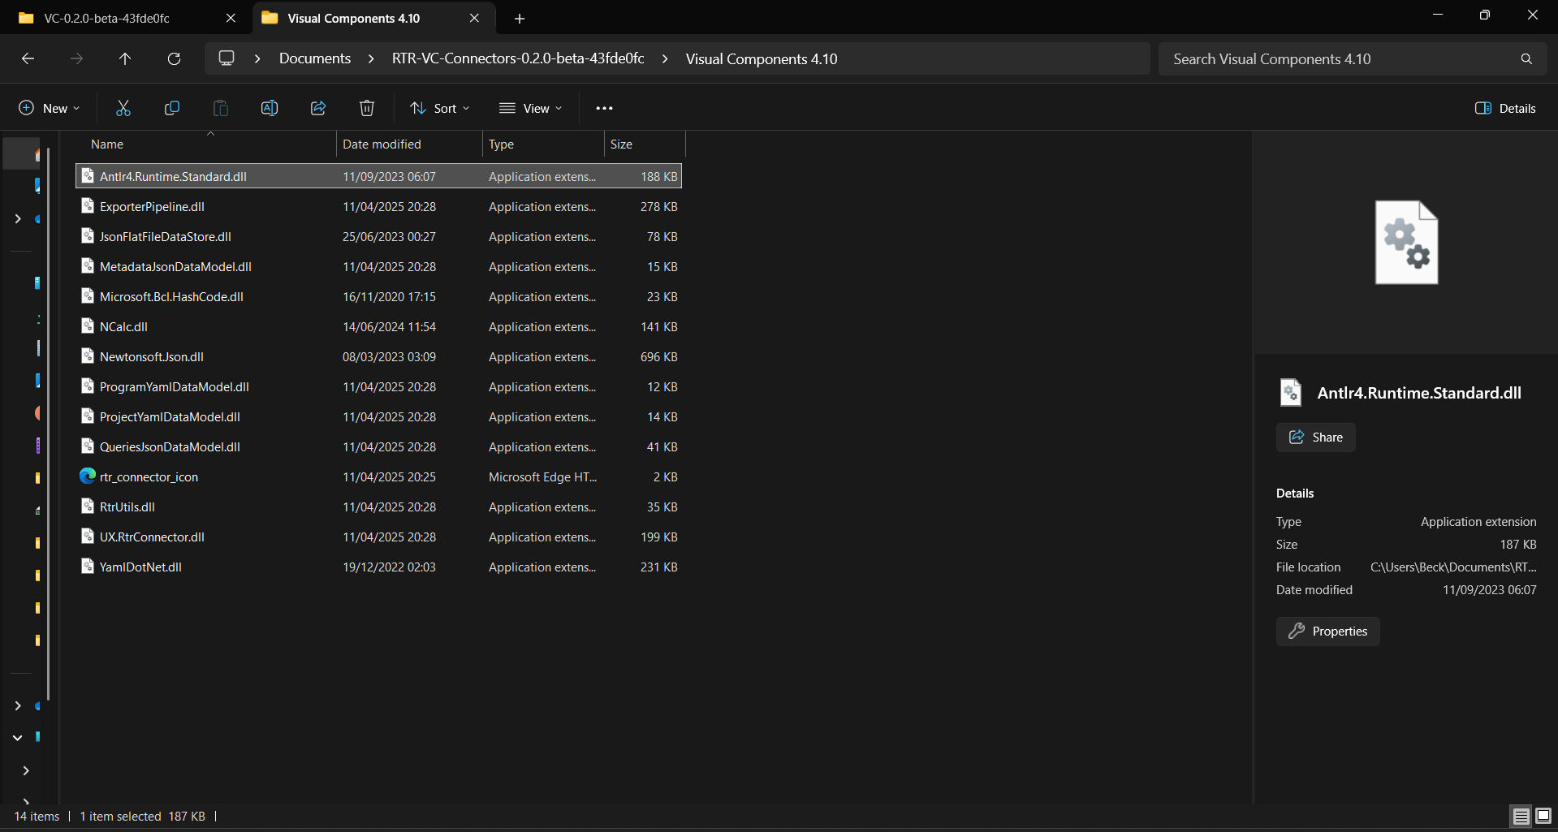Select JsonFlatFileDataStore.dll file
This screenshot has width=1558, height=832.
(x=378, y=236)
